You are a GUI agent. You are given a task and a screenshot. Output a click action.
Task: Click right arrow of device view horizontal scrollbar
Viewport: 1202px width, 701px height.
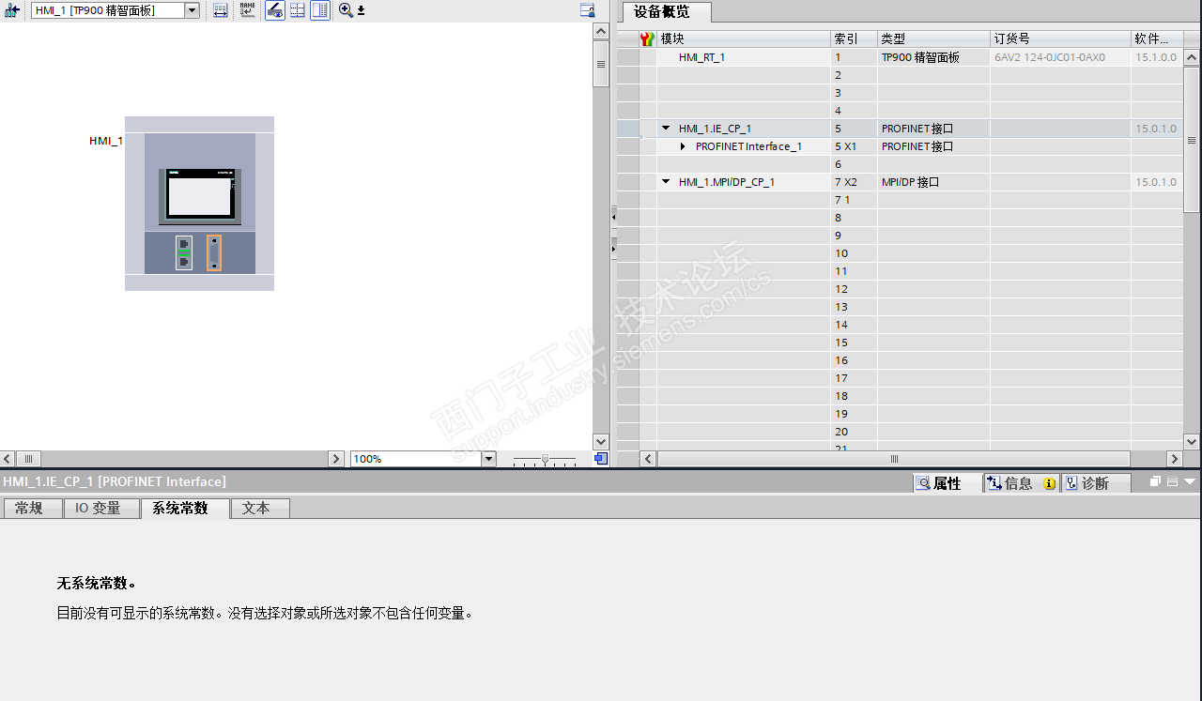click(336, 459)
